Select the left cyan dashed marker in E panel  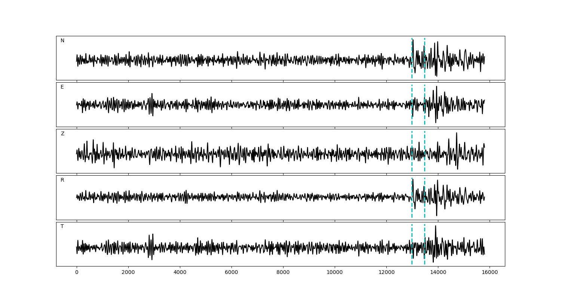click(x=412, y=93)
